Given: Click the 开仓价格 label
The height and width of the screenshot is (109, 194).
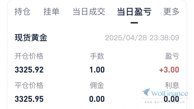Looking at the screenshot, I should pyautogui.click(x=29, y=56).
